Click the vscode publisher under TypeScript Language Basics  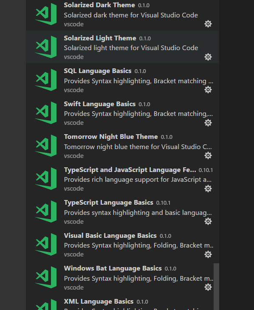pyautogui.click(x=73, y=222)
